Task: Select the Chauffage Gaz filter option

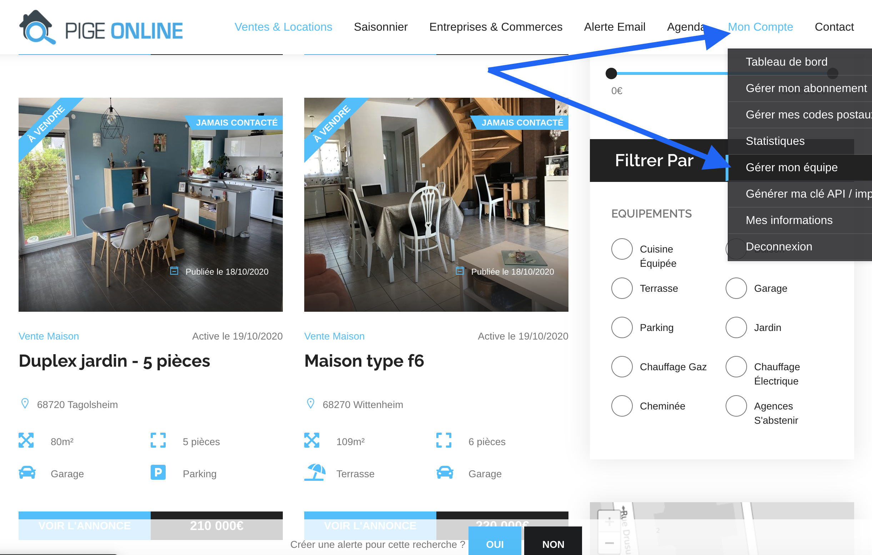Action: [x=622, y=367]
